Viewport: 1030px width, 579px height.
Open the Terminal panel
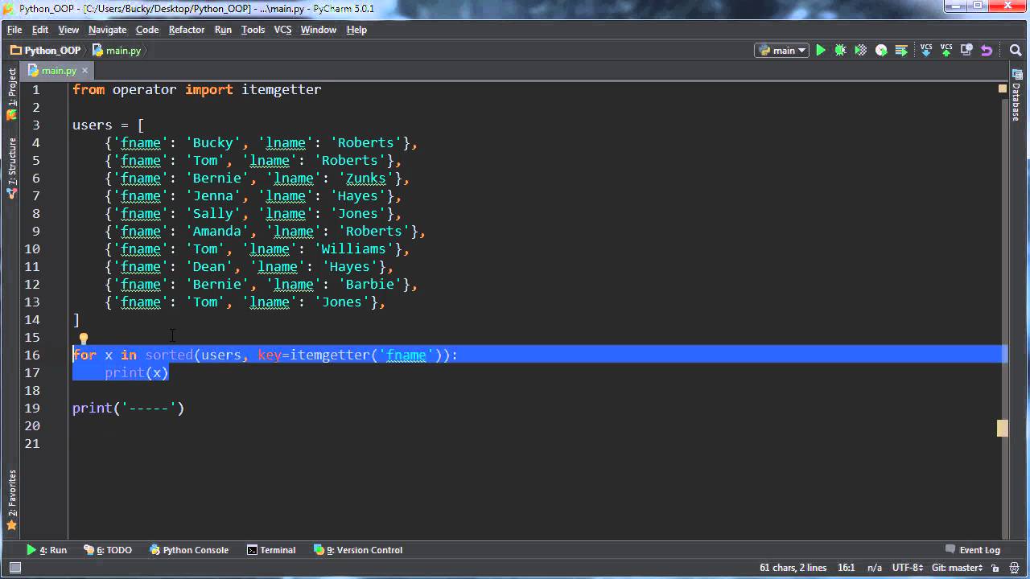pos(271,550)
